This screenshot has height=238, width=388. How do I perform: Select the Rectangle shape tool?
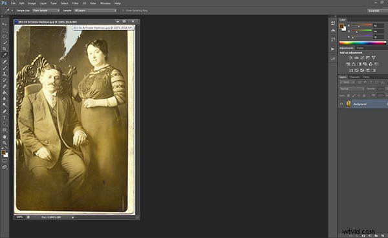point(5,130)
